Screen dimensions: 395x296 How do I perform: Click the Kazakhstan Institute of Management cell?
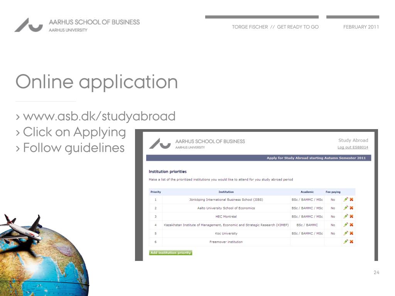226,225
